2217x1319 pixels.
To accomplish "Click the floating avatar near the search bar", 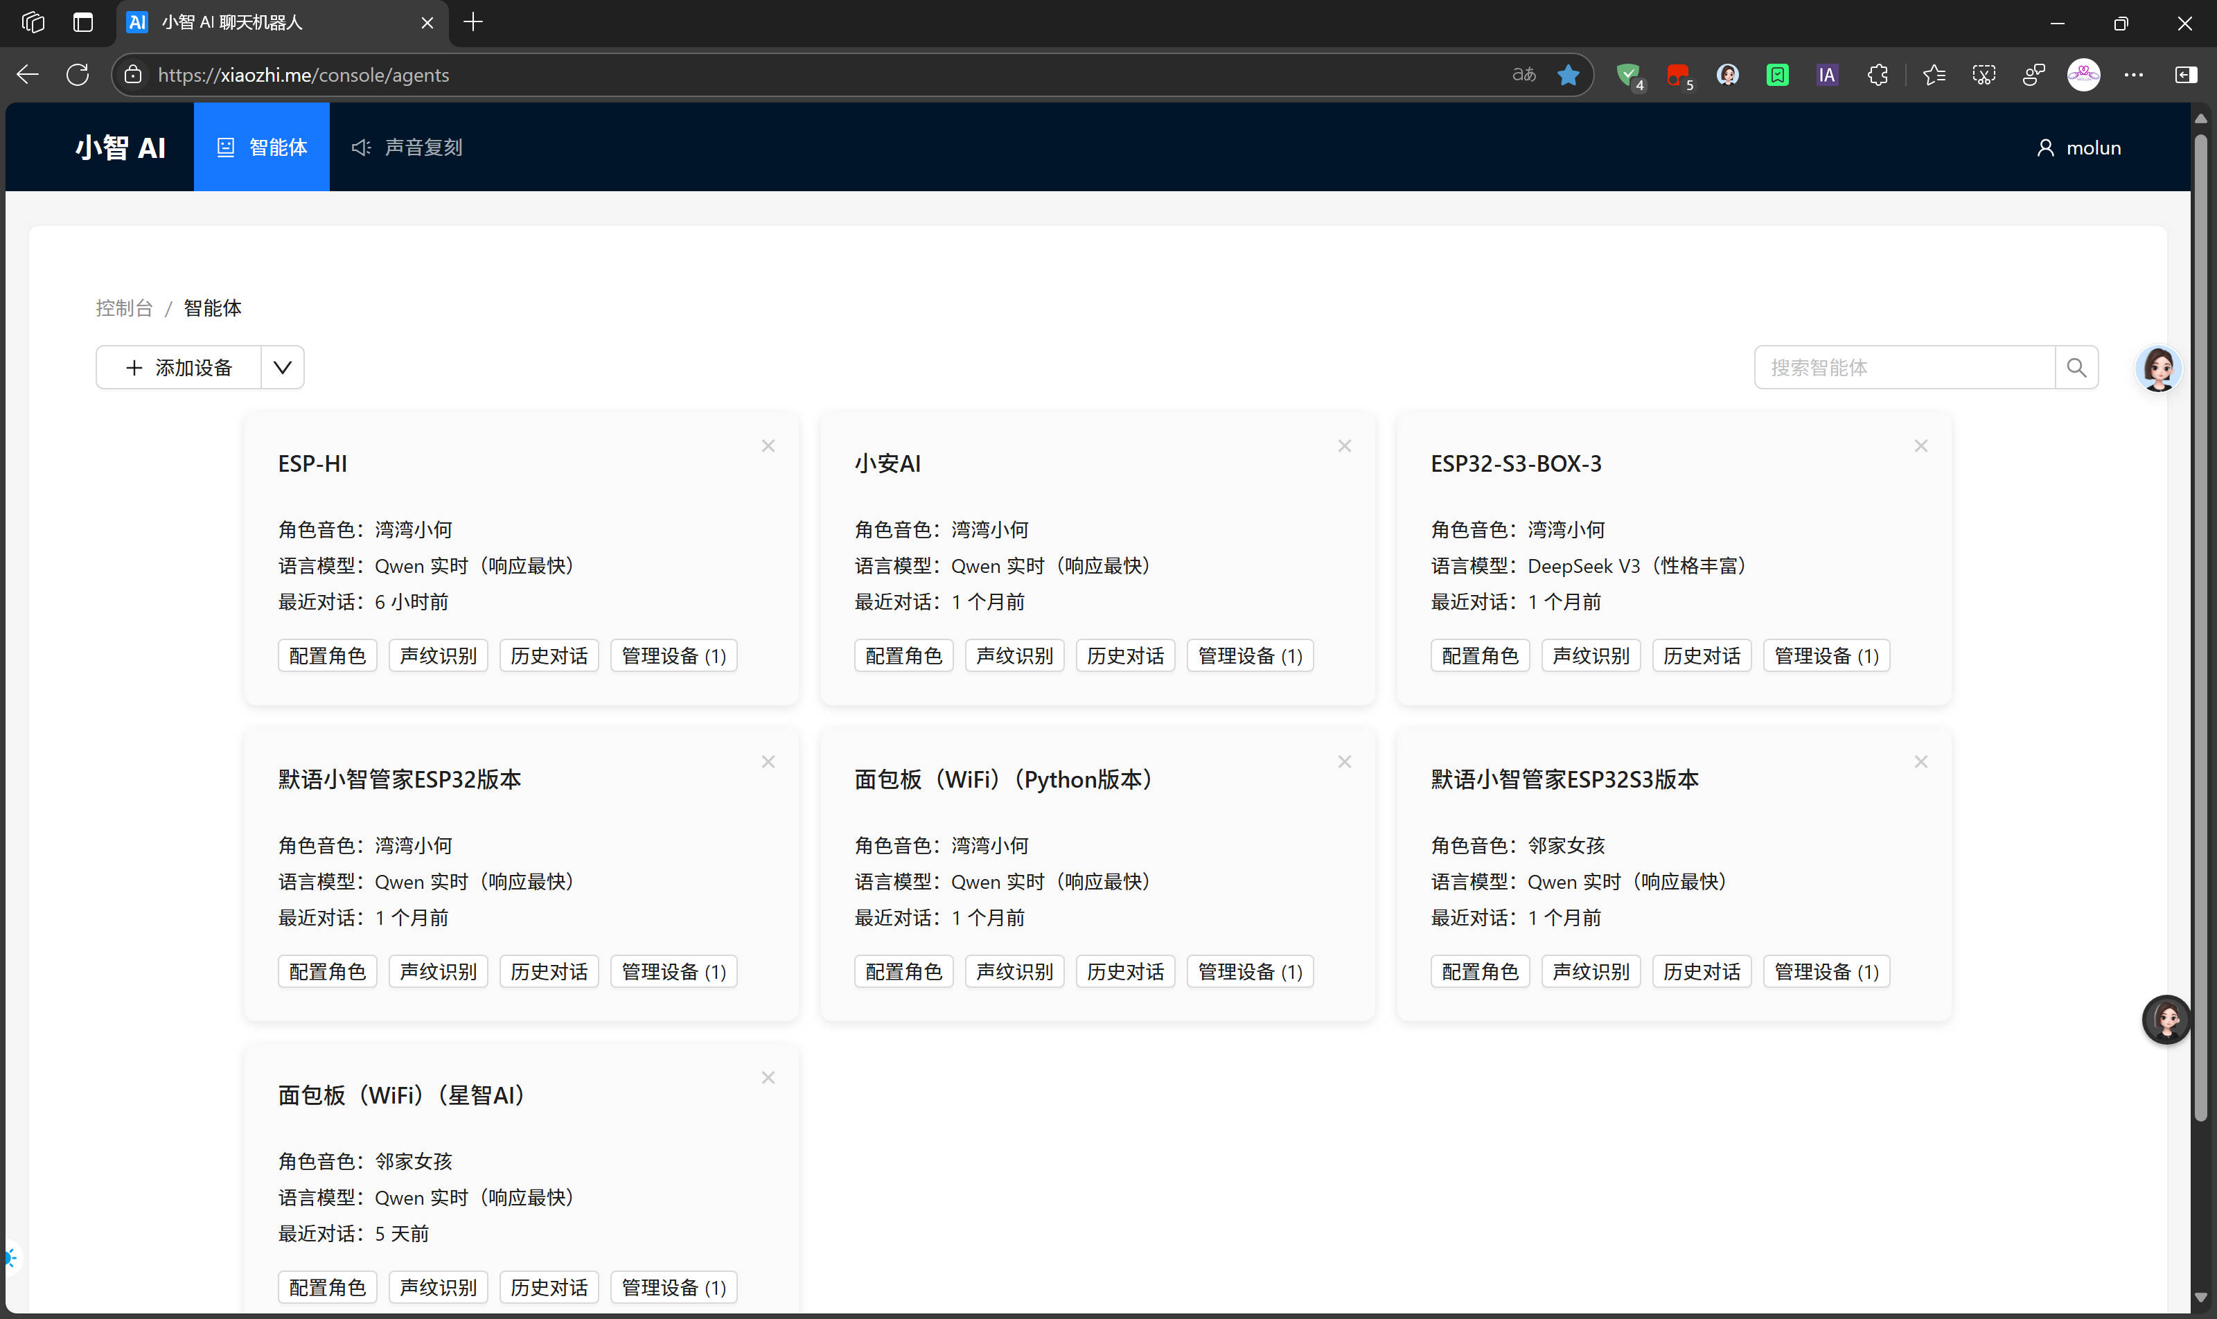I will (2158, 368).
